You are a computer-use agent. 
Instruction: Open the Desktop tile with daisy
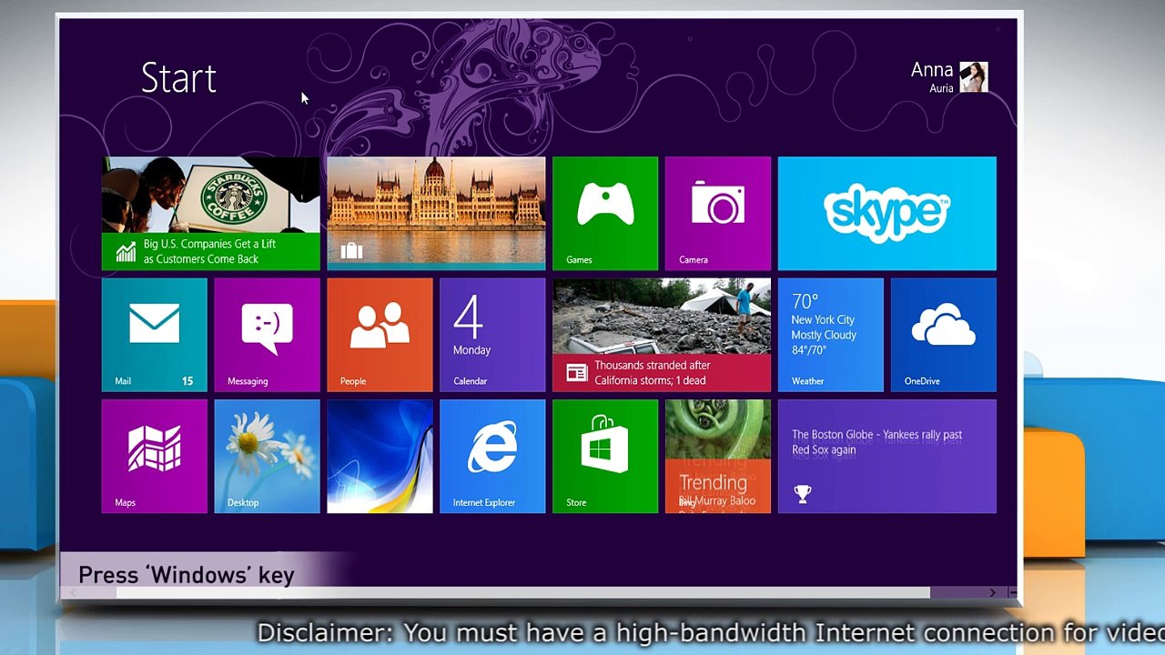click(x=268, y=457)
